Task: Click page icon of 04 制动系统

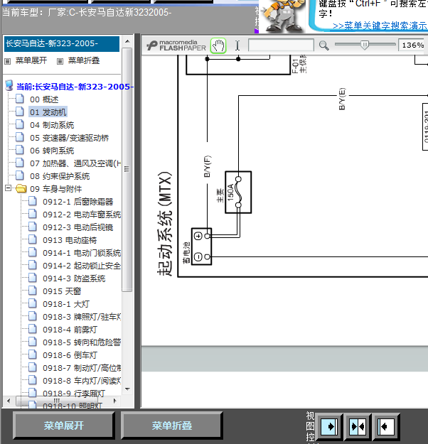Action: click(20, 124)
